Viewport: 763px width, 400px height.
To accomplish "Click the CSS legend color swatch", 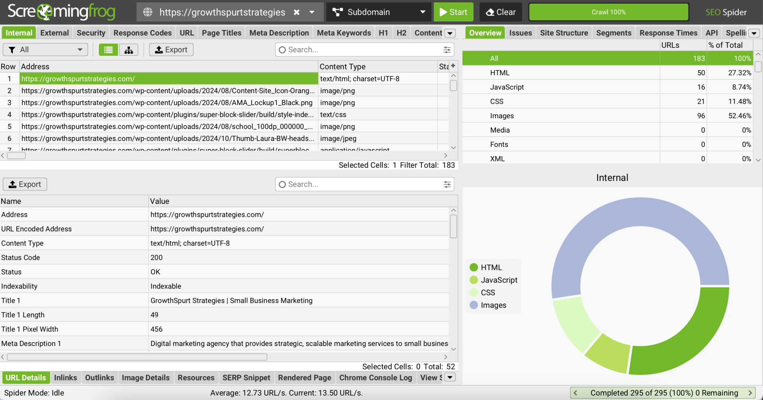I will [x=474, y=292].
